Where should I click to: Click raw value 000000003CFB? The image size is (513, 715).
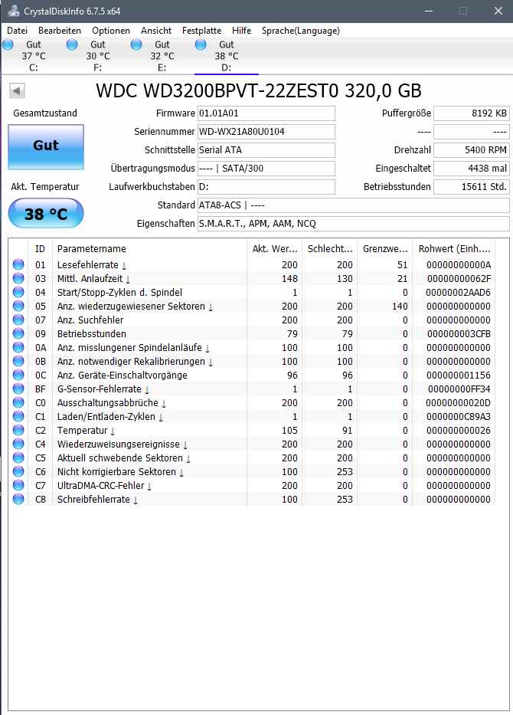tap(459, 334)
